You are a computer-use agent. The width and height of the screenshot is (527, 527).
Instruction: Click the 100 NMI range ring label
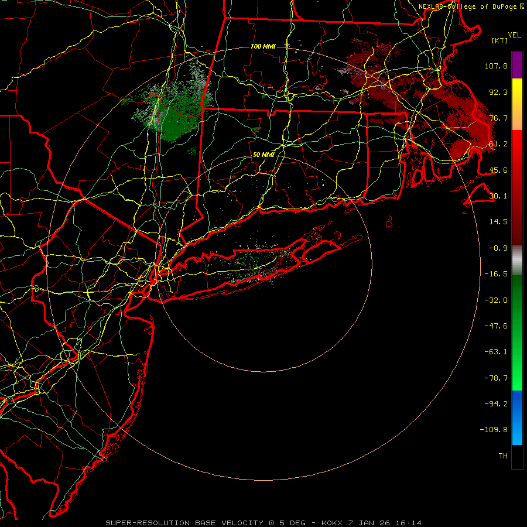pos(263,46)
